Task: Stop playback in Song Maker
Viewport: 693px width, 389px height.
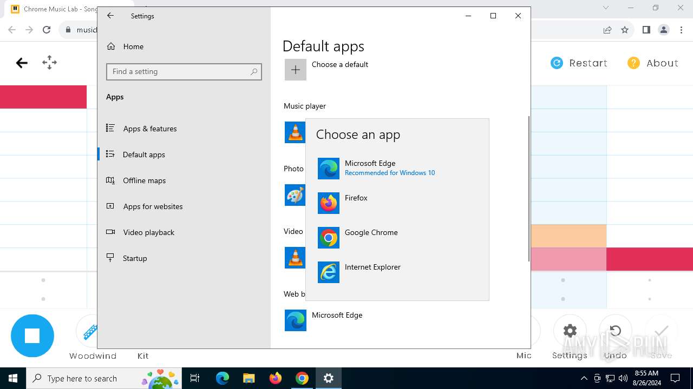Action: [x=32, y=336]
